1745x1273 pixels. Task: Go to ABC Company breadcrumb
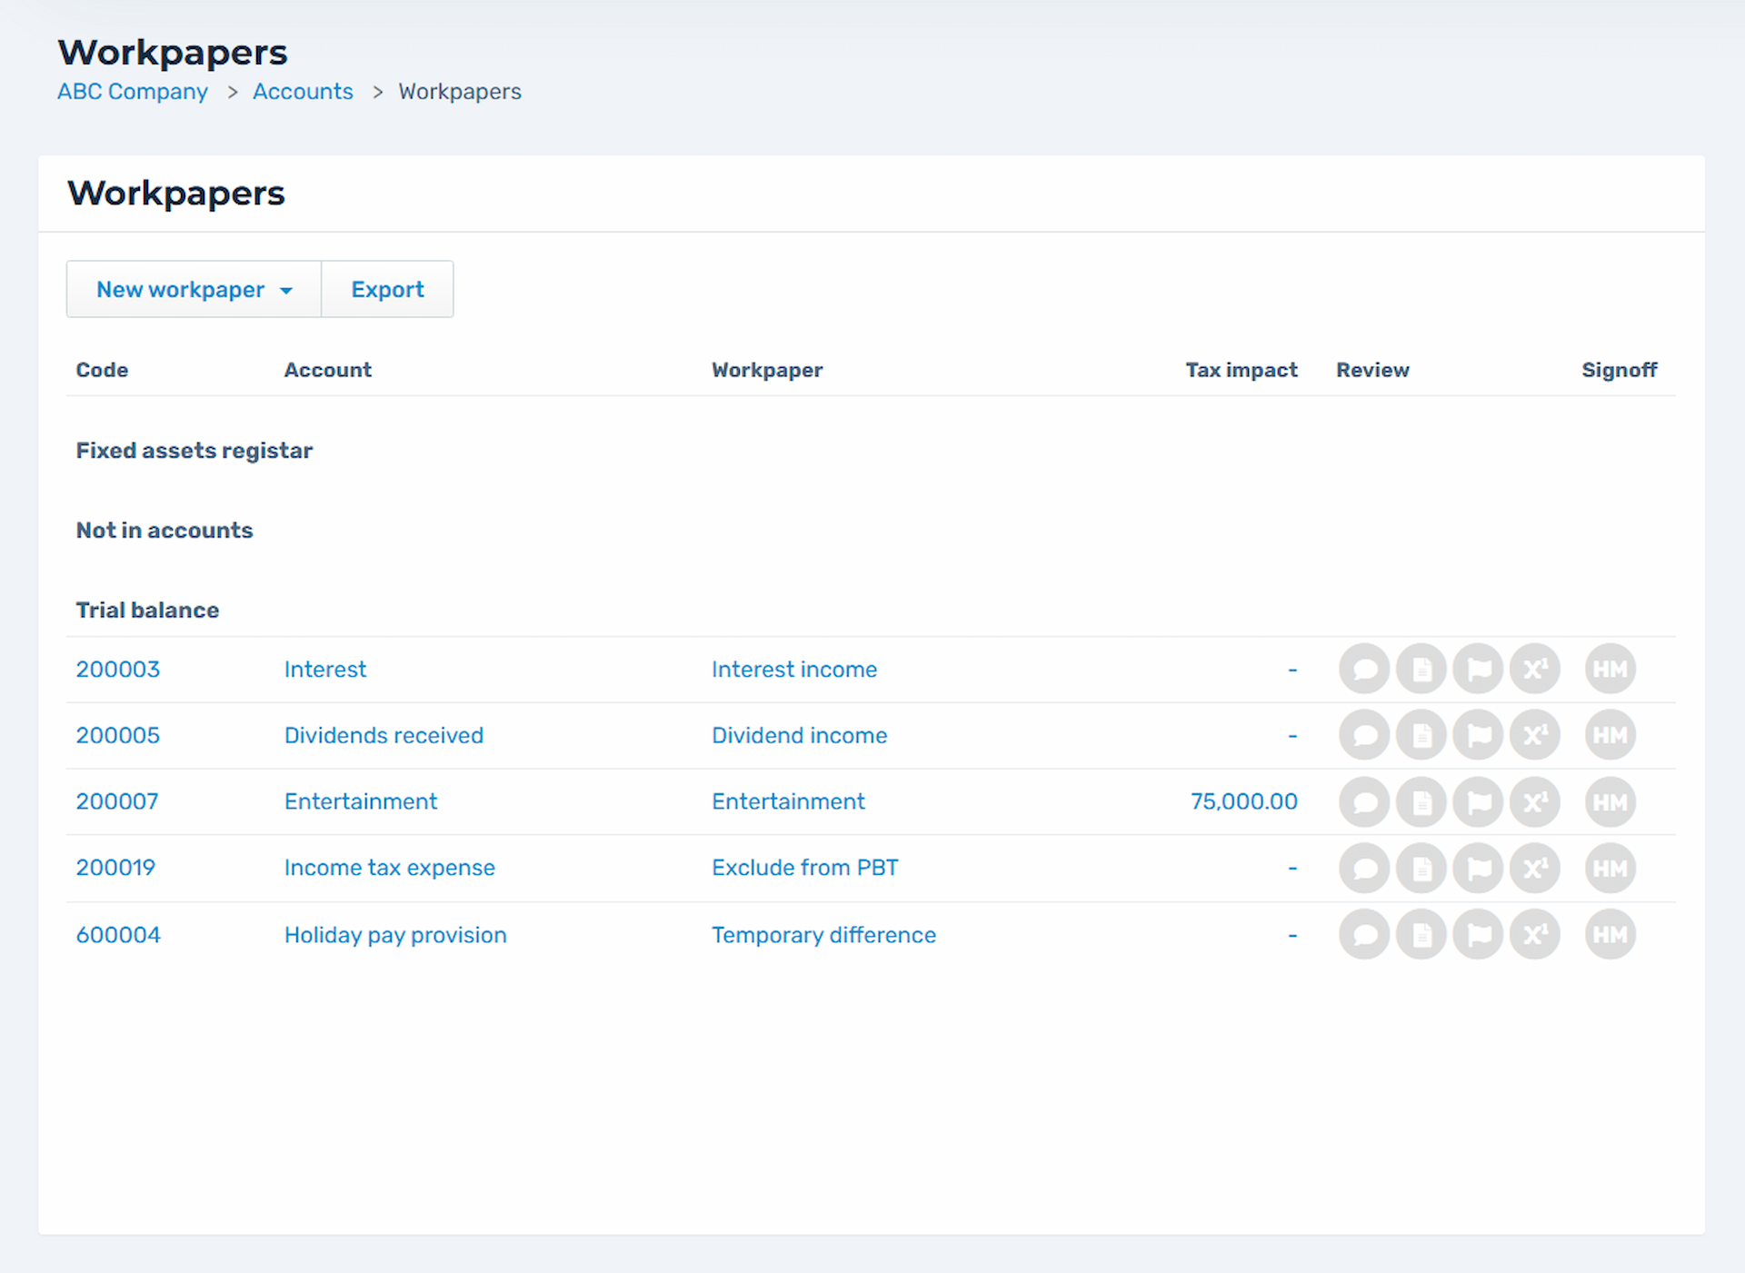pos(133,92)
